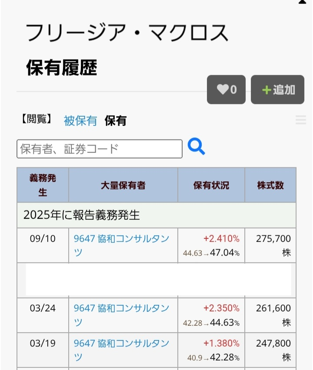
Task: Select the 09/10 date cell
Action: click(x=42, y=238)
